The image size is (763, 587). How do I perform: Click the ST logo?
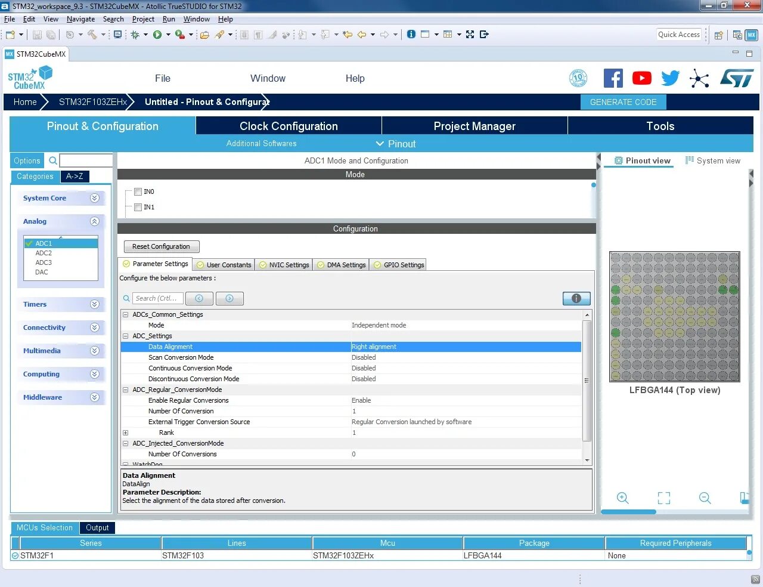737,78
